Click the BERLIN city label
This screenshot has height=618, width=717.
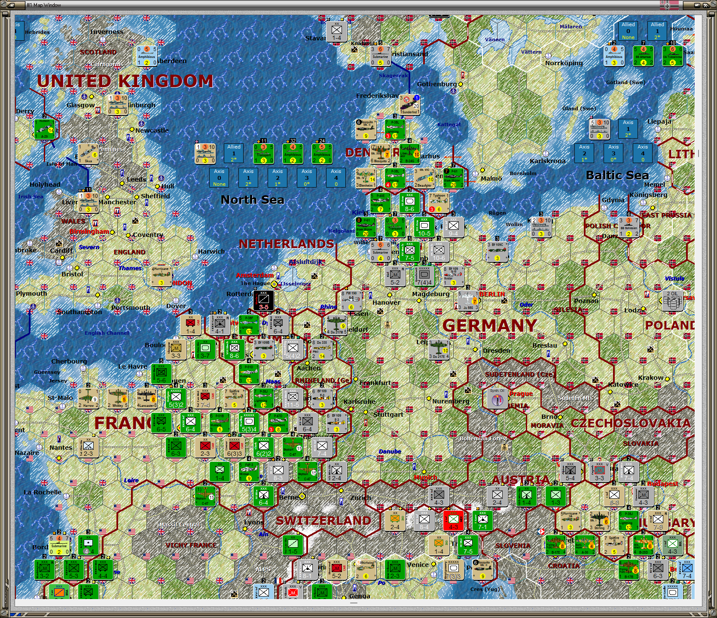point(492,294)
